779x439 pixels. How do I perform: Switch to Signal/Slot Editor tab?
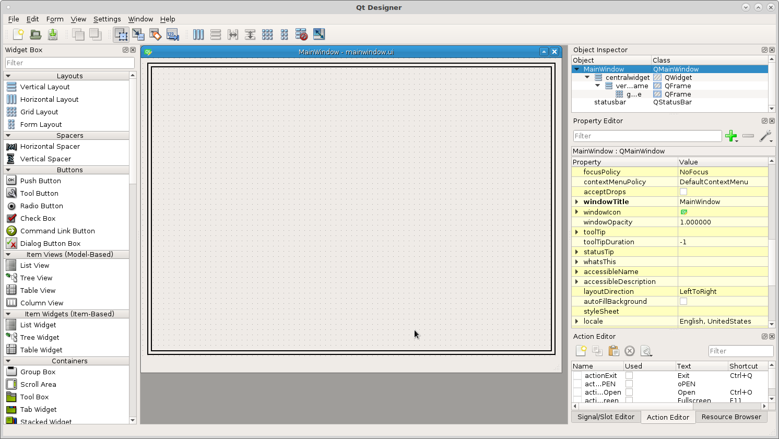(606, 417)
